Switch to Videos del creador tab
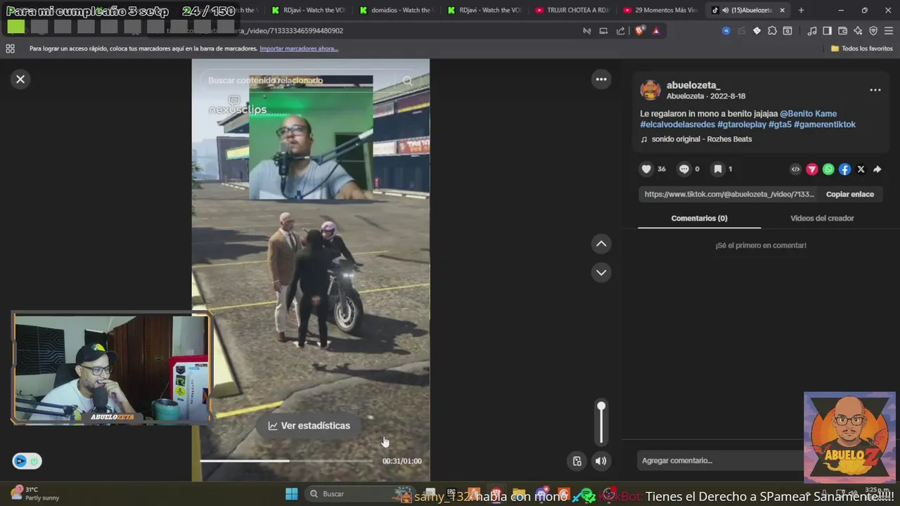The width and height of the screenshot is (900, 506). point(822,219)
